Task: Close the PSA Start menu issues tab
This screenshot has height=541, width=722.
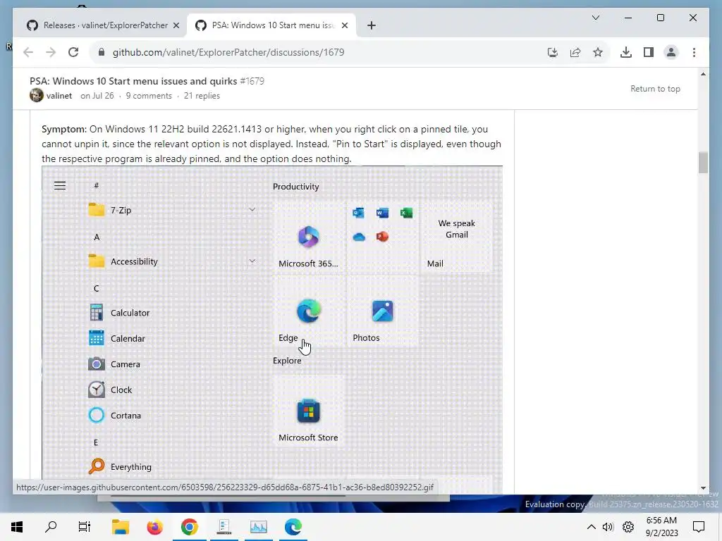Action: pyautogui.click(x=344, y=25)
